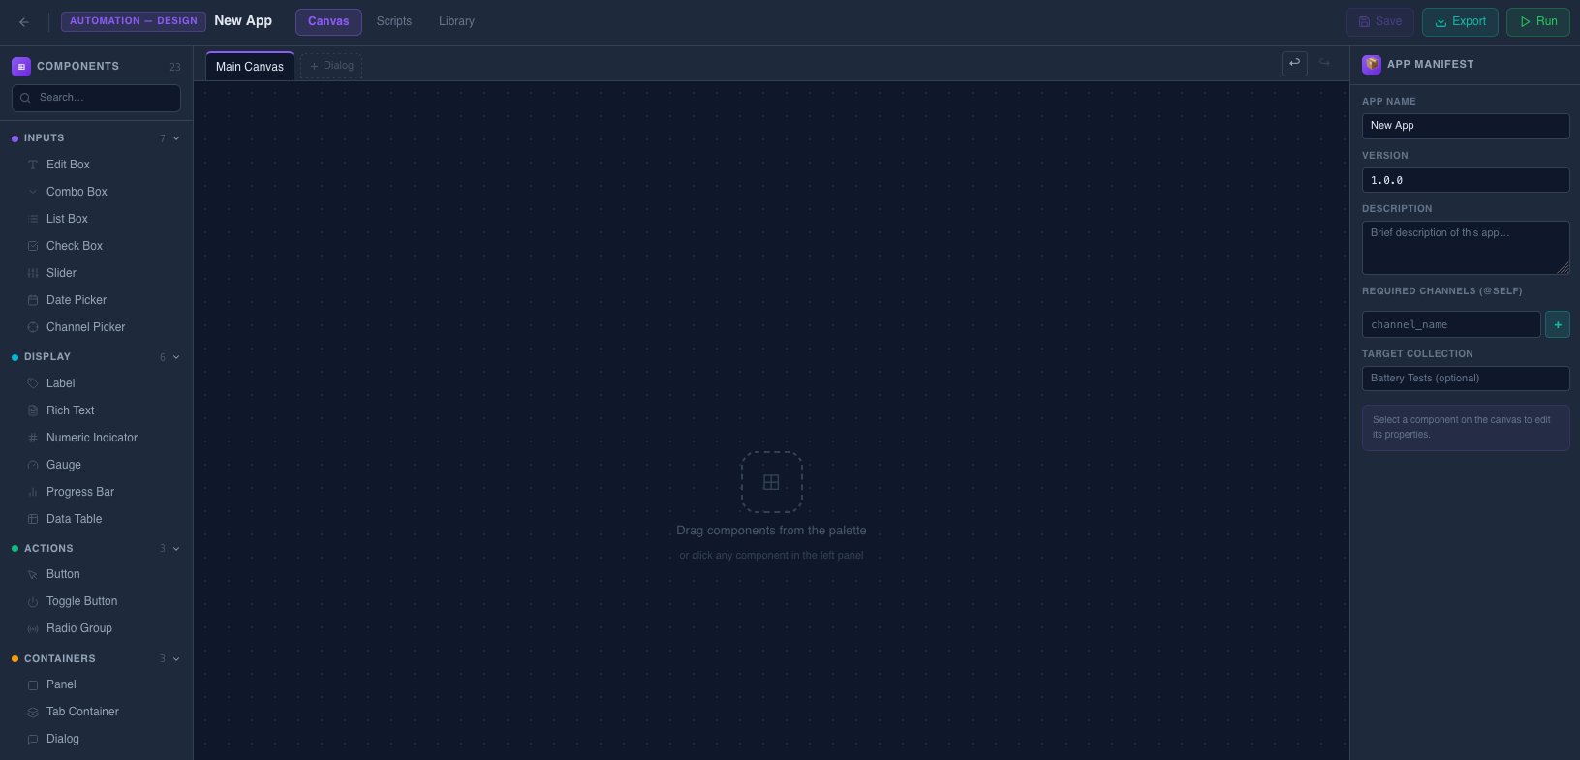Collapse the Display category
The width and height of the screenshot is (1580, 760).
(x=176, y=357)
